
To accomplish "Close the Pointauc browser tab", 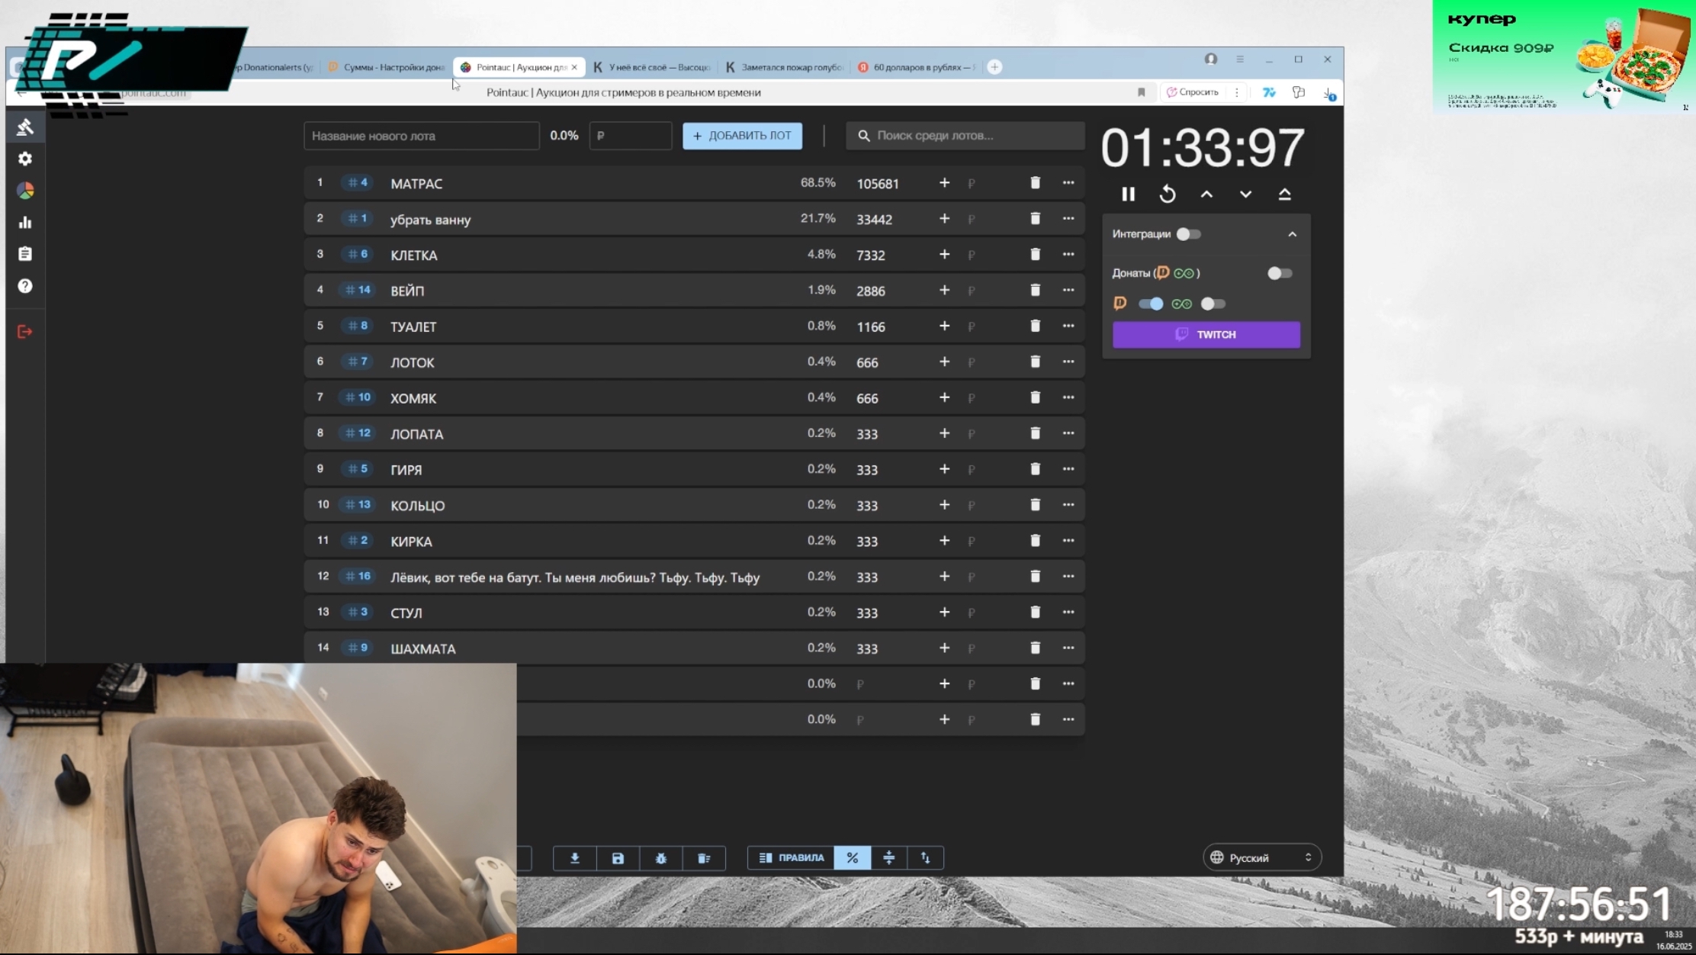I will pyautogui.click(x=574, y=67).
